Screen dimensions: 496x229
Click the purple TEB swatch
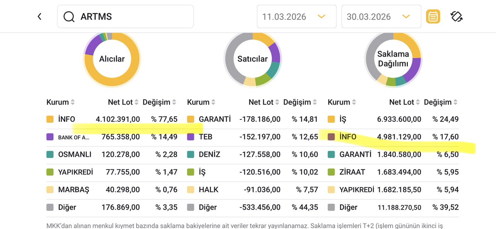[190, 137]
